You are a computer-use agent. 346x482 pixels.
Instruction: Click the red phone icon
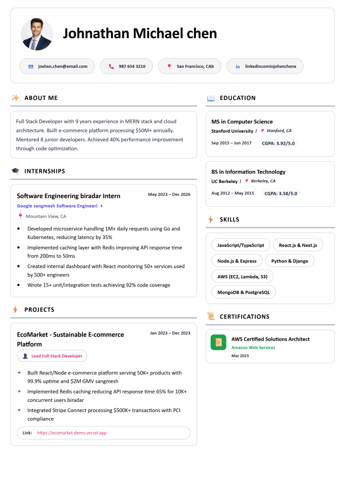click(x=111, y=67)
